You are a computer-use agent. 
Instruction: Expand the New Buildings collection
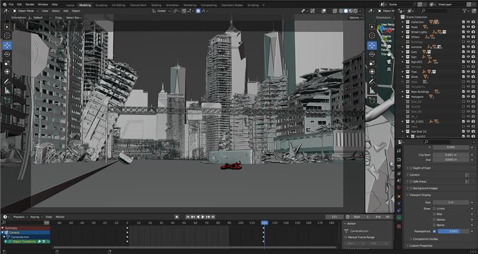pos(403,92)
